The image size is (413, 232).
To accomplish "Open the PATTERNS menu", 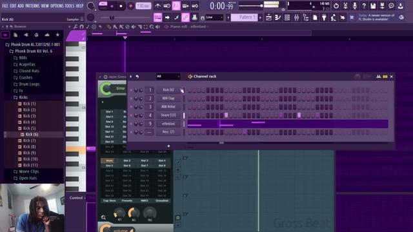I will 32,6.
